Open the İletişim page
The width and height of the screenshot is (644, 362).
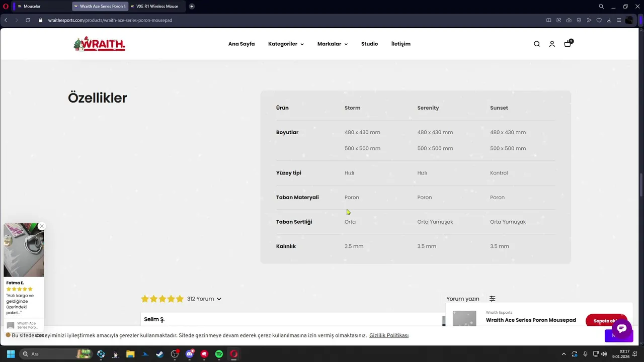click(401, 44)
